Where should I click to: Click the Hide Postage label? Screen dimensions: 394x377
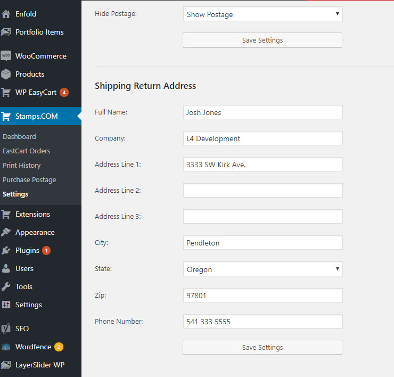tap(116, 13)
